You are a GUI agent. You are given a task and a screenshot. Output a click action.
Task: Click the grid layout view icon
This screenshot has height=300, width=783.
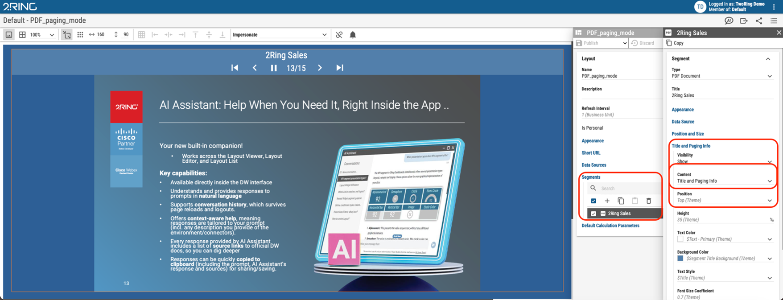tap(22, 35)
